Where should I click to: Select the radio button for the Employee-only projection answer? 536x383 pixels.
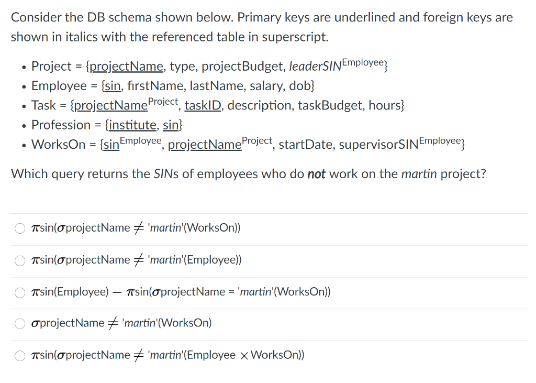coord(19,260)
